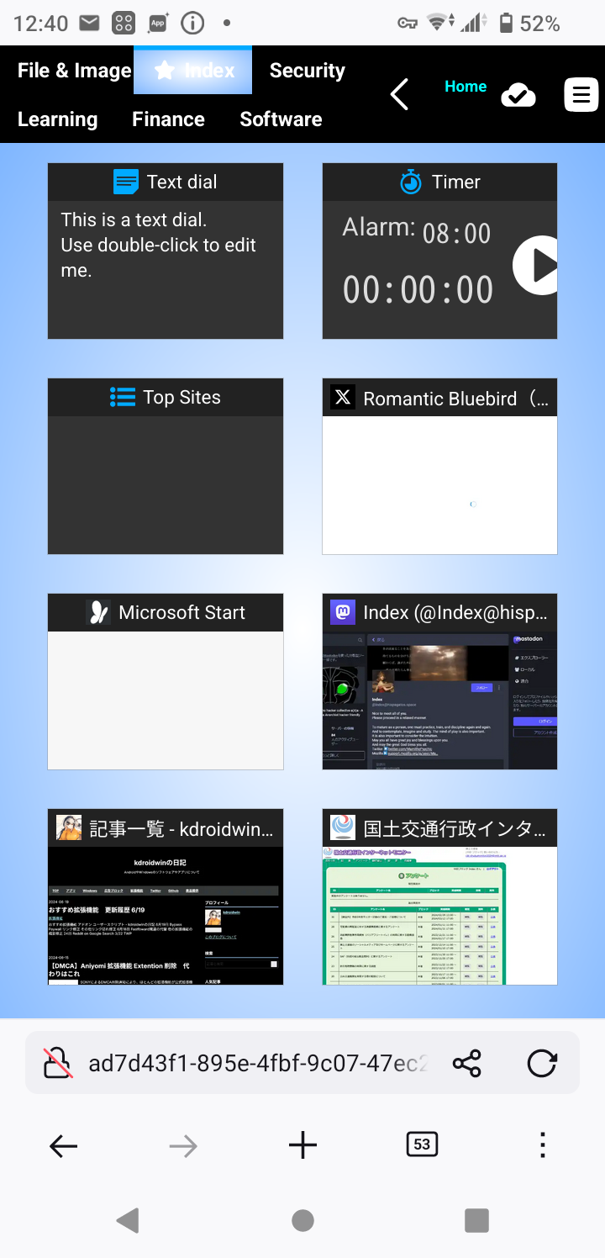Image resolution: width=605 pixels, height=1258 pixels.
Task: Open the Romantic Bluebird dial
Action: tap(439, 466)
